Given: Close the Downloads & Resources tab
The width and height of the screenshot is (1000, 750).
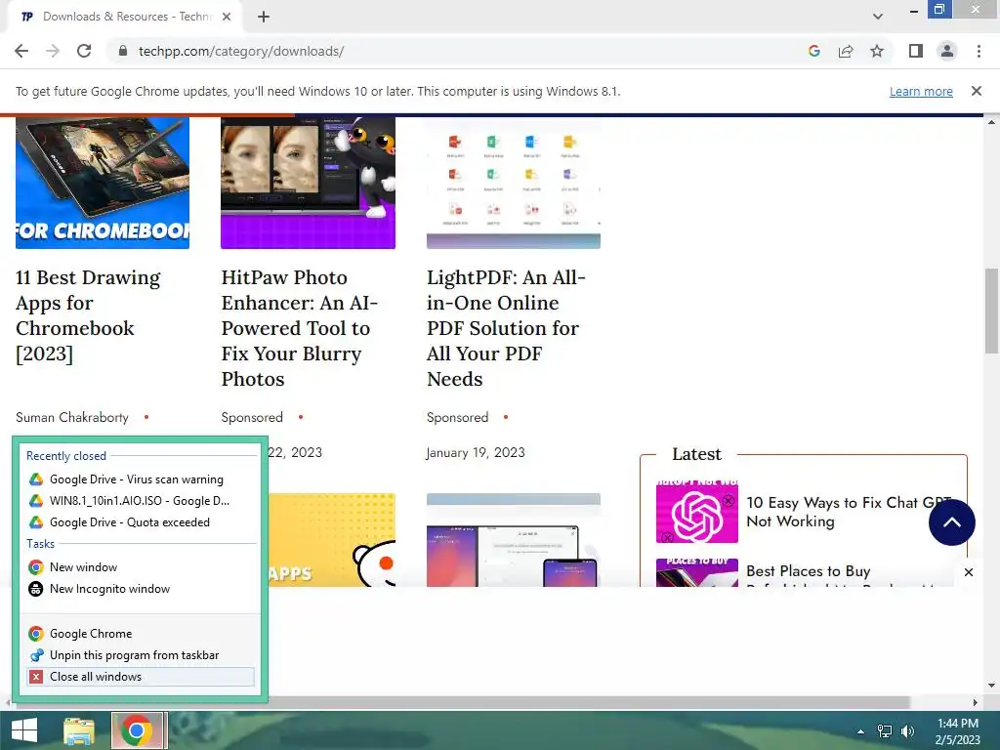Looking at the screenshot, I should tap(227, 17).
